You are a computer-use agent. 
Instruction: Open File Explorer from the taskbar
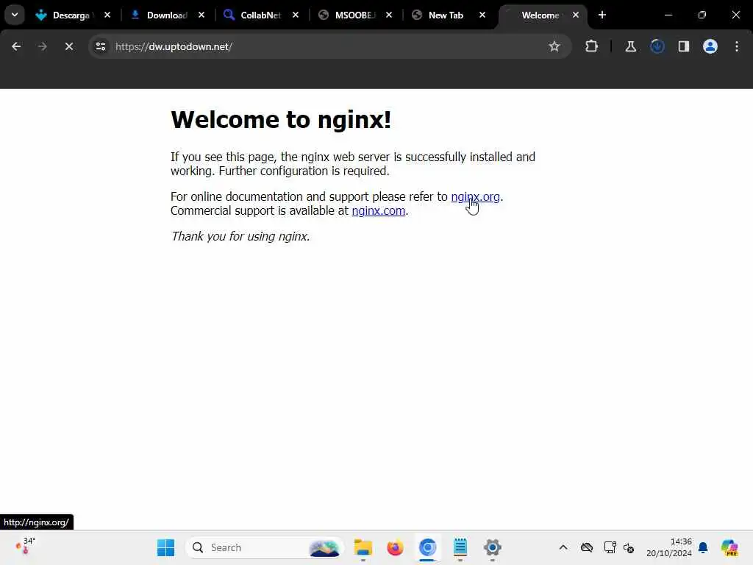click(363, 547)
